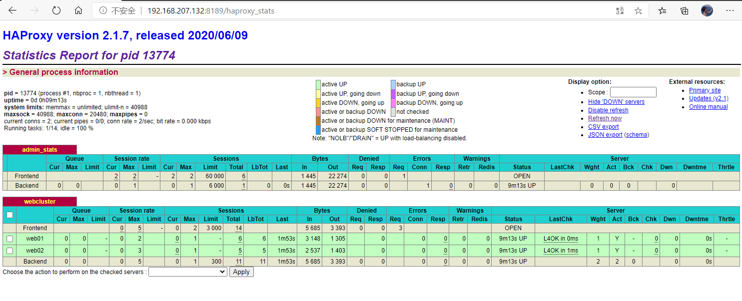Add this page to favorites
742x301 pixels.
pyautogui.click(x=638, y=10)
